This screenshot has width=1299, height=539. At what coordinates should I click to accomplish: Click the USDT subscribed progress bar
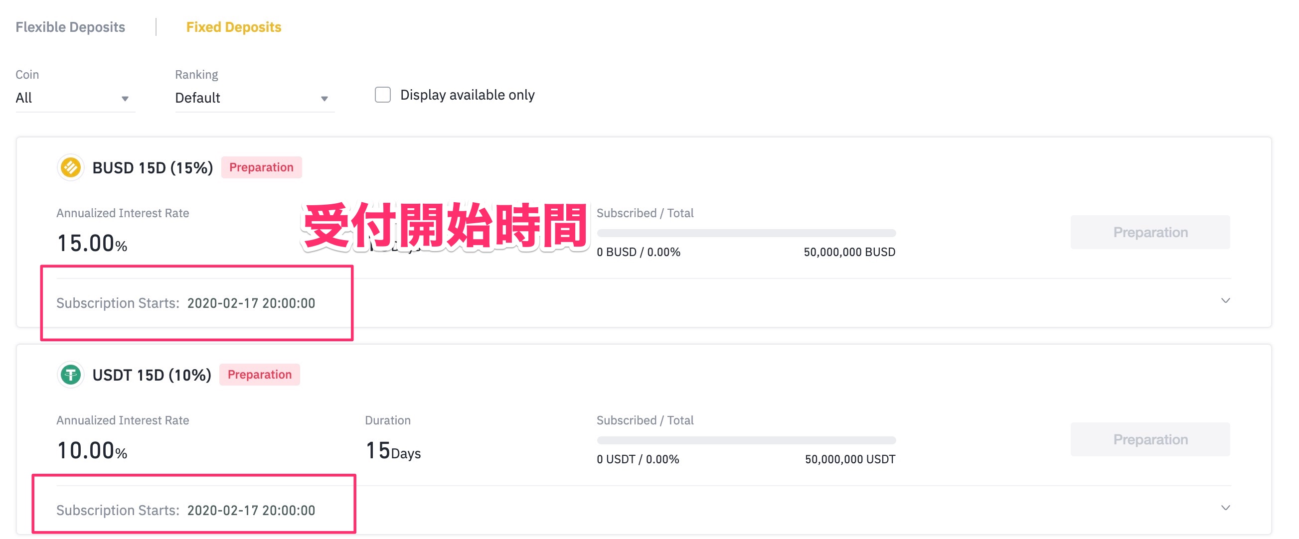point(746,440)
